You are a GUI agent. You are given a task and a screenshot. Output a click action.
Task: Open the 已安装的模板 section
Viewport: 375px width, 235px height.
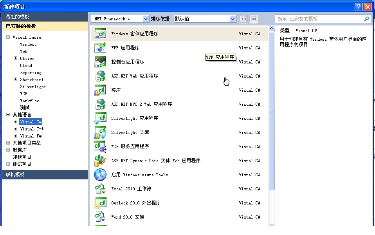tap(45, 26)
